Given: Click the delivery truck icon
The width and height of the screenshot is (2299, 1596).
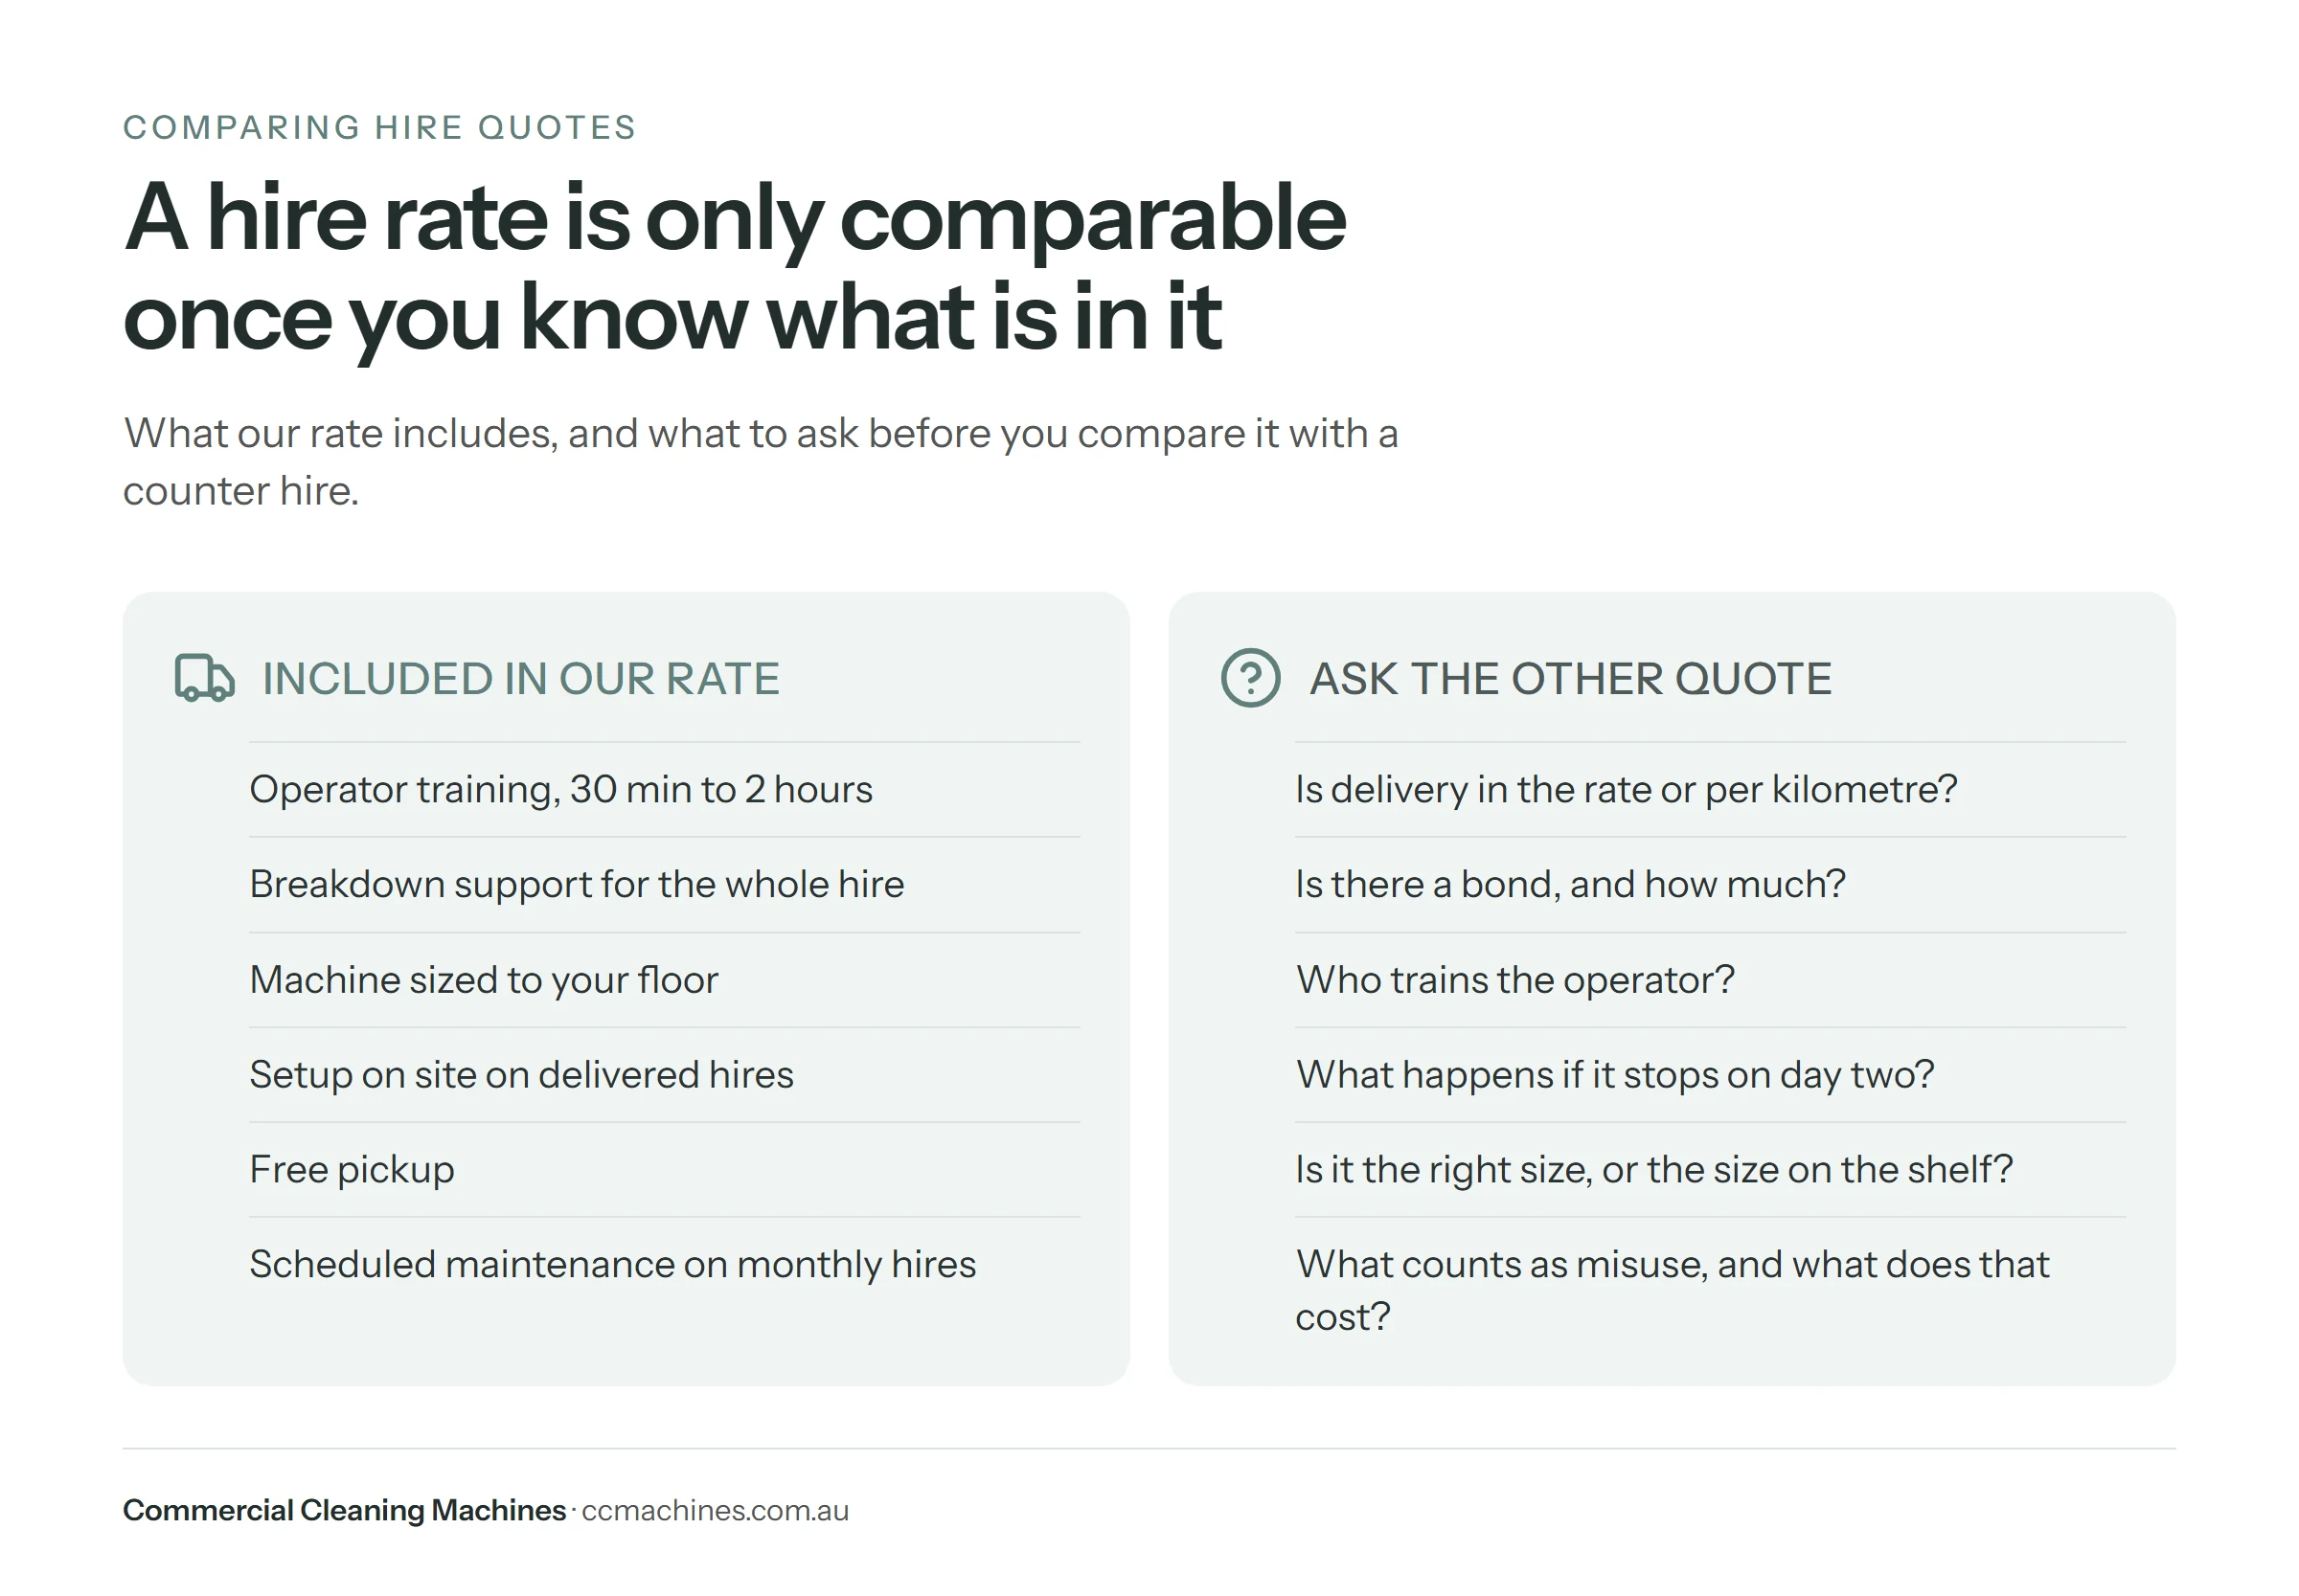Looking at the screenshot, I should coord(204,678).
